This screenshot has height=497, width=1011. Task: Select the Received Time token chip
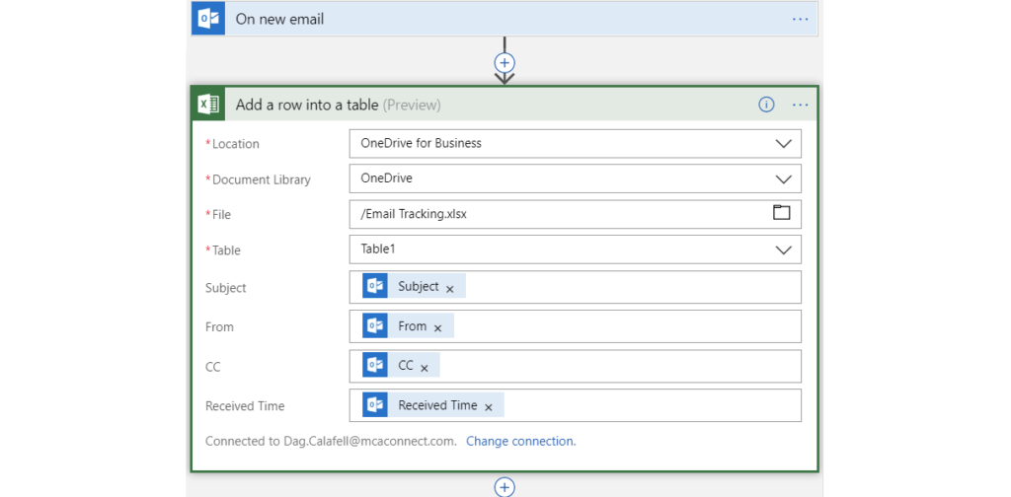point(433,405)
